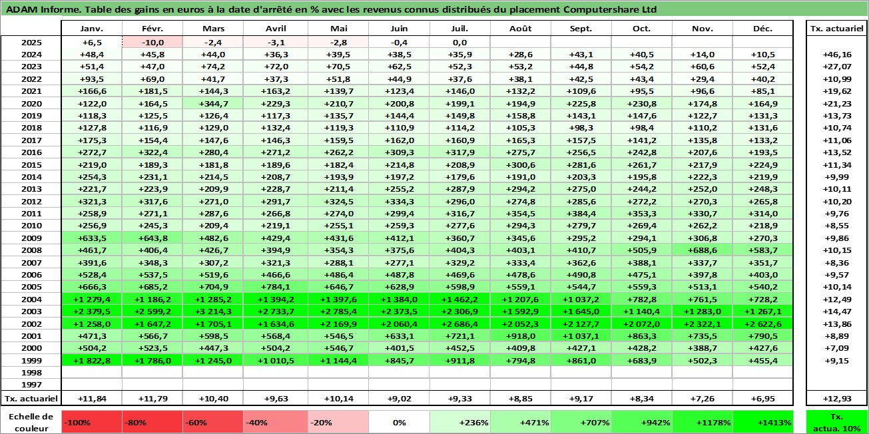Select the 1999 Janv. cell showing +1 822,8
The width and height of the screenshot is (869, 434).
[91, 360]
